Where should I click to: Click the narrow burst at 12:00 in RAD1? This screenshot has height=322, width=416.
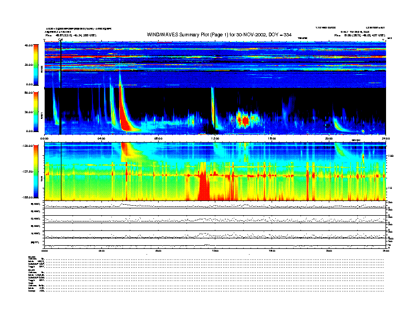213,106
